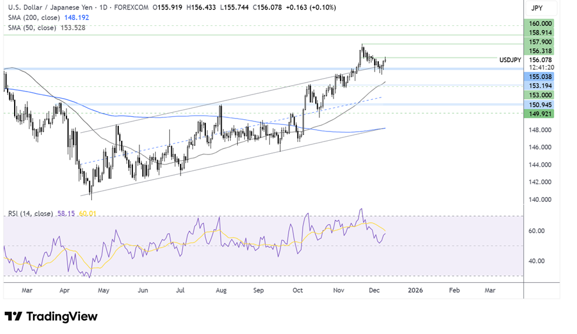The width and height of the screenshot is (577, 334).
Task: Click Nov on the time axis
Action: tap(338, 290)
